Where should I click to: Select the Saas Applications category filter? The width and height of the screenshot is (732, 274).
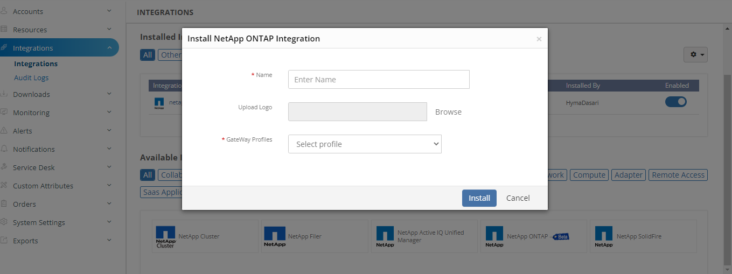tap(162, 192)
